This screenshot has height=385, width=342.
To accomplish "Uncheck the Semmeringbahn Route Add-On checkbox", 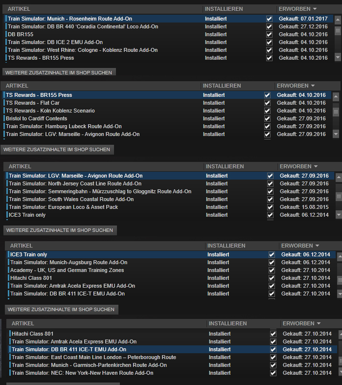I will pyautogui.click(x=270, y=191).
